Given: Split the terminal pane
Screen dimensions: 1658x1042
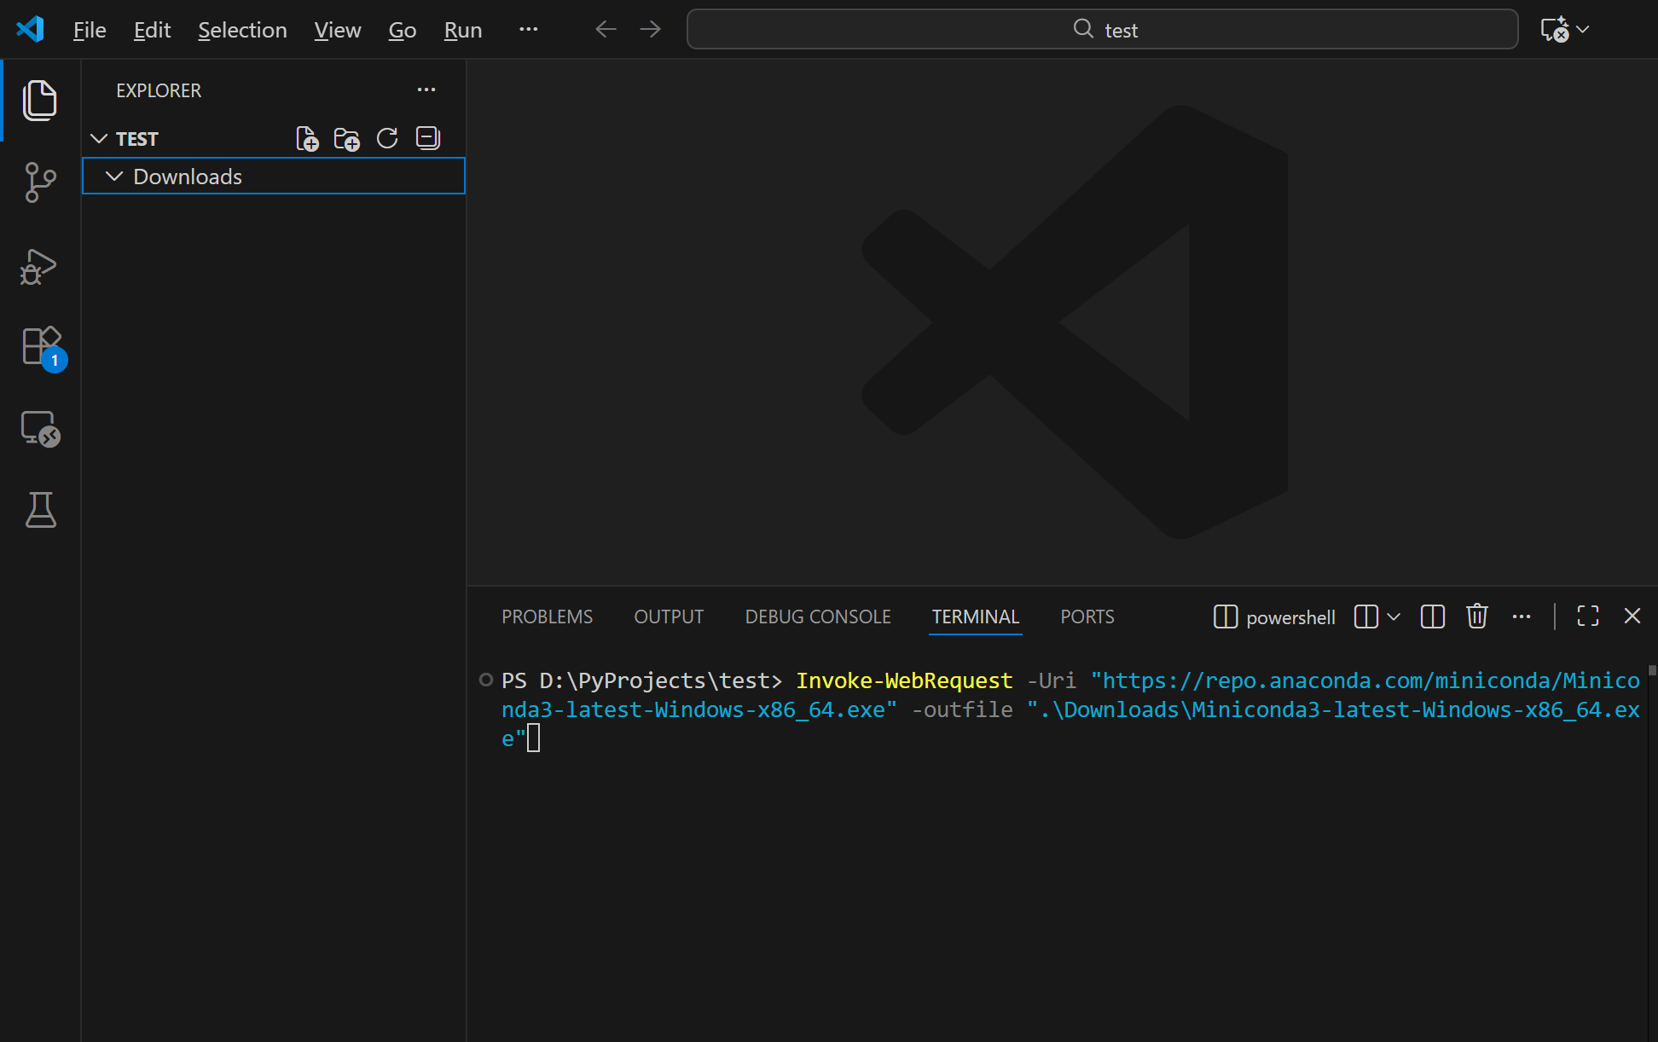Looking at the screenshot, I should click(x=1433, y=617).
